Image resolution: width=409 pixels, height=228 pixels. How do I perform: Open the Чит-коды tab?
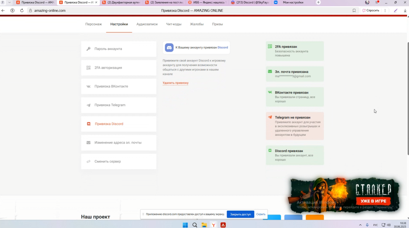[174, 24]
